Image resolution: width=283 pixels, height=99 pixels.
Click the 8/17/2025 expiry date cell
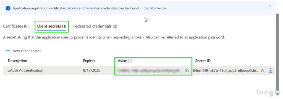(91, 70)
